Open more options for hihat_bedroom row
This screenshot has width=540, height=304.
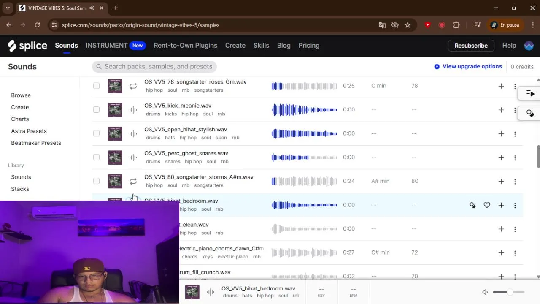(x=515, y=205)
